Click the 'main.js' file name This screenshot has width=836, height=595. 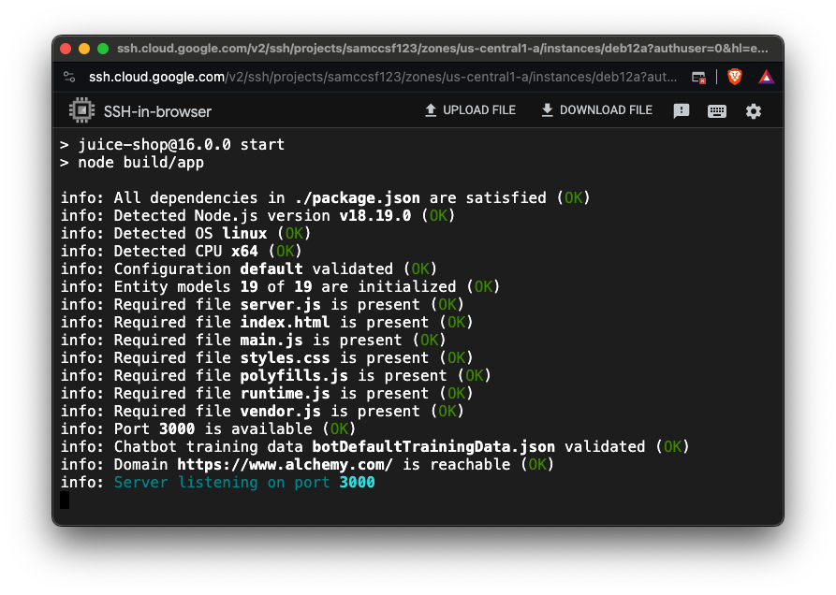point(271,340)
